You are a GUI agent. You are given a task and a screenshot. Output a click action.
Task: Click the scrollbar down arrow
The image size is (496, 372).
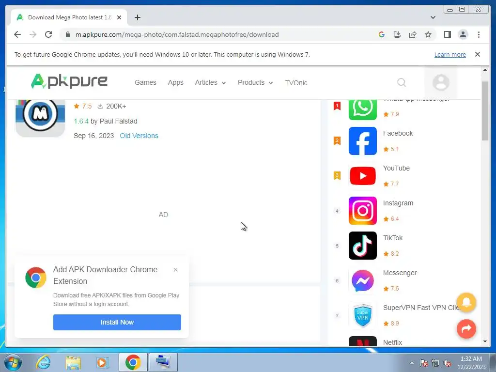485,341
